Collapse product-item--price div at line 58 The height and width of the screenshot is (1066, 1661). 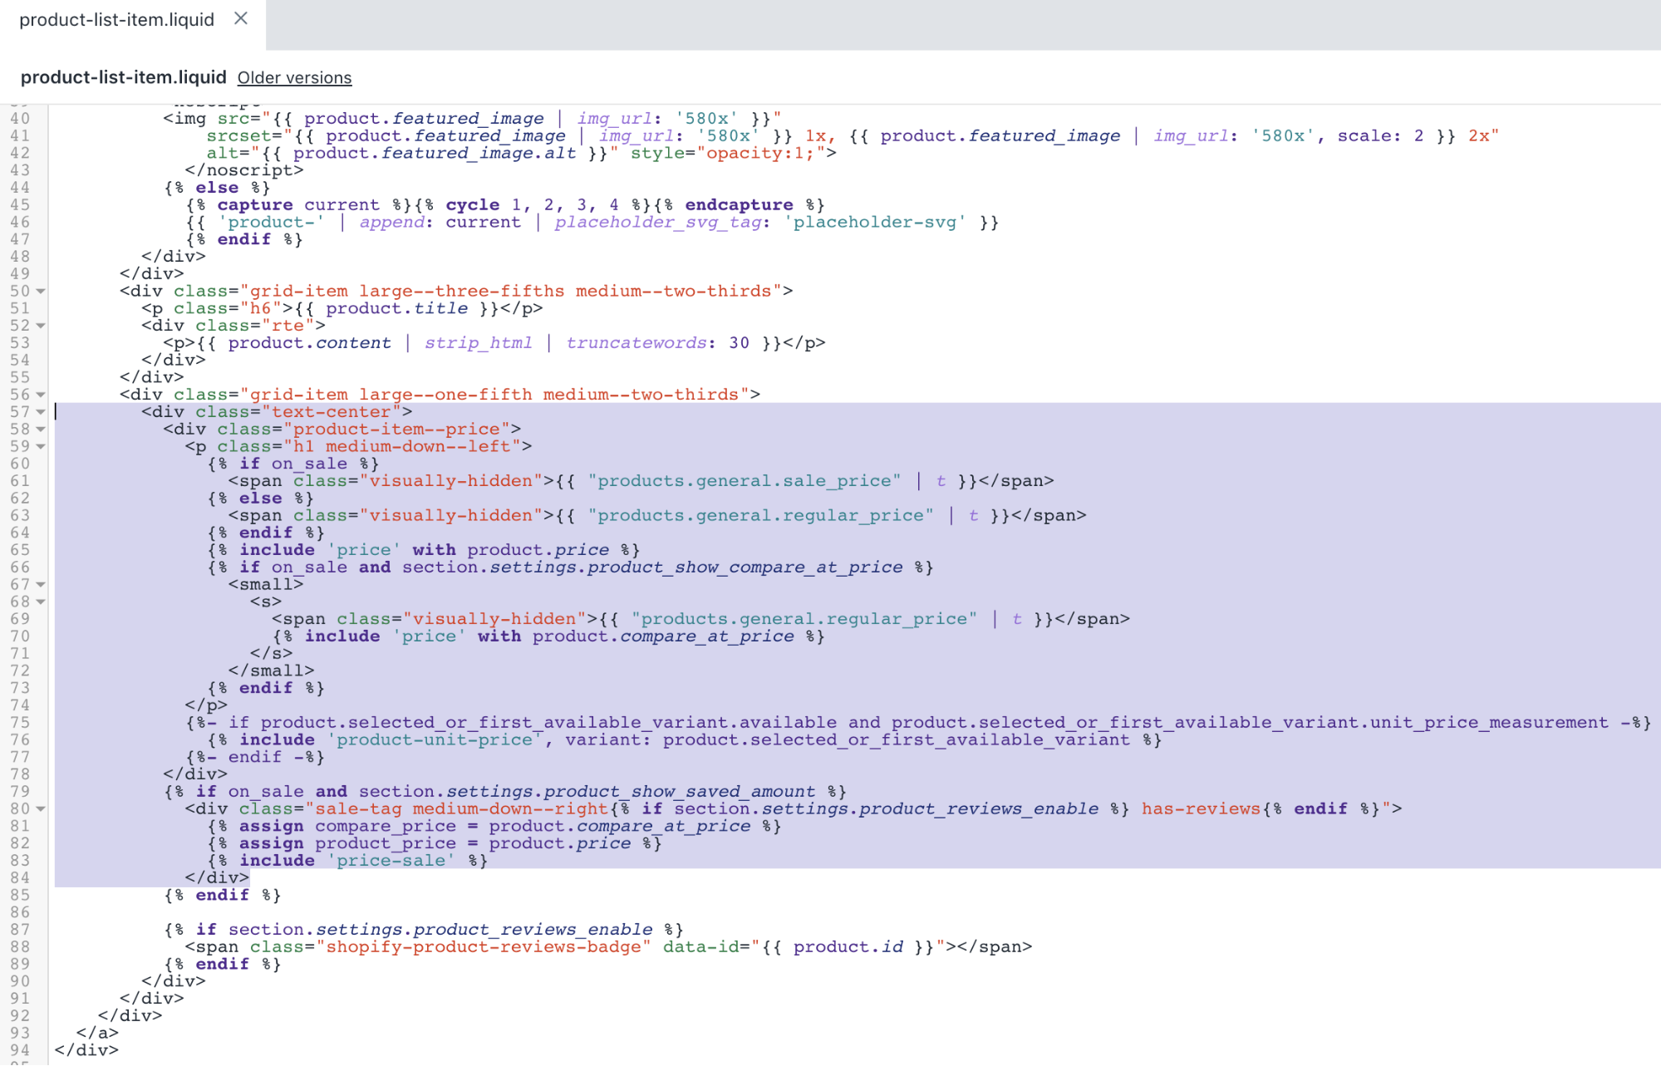(x=40, y=430)
